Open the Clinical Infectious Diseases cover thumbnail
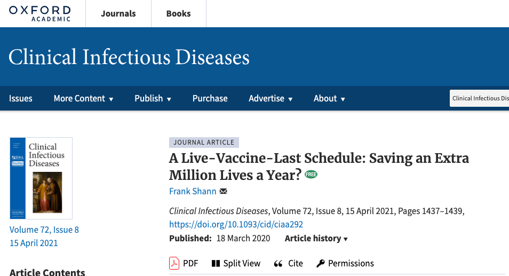 click(x=41, y=178)
